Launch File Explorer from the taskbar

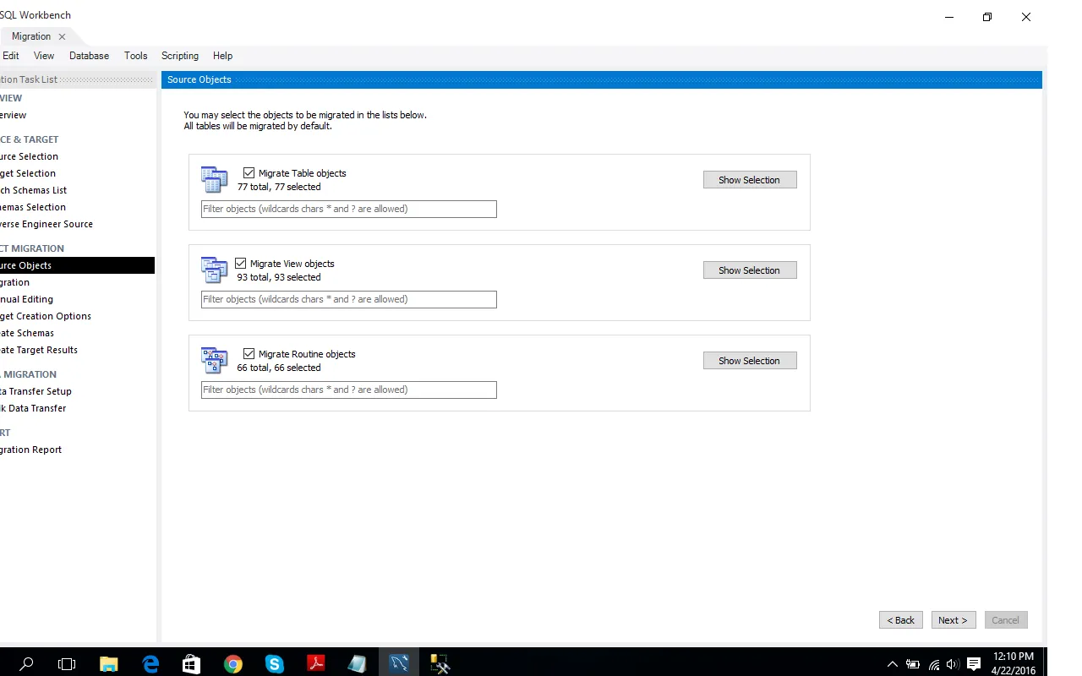(108, 663)
